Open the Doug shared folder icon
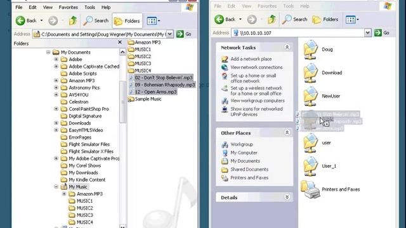Screen dimensions: 406x228 (x=311, y=49)
